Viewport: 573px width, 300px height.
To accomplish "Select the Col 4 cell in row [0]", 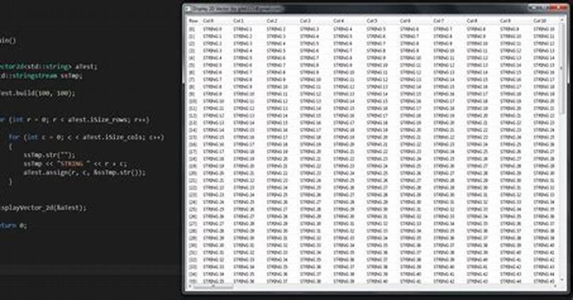I will 343,29.
